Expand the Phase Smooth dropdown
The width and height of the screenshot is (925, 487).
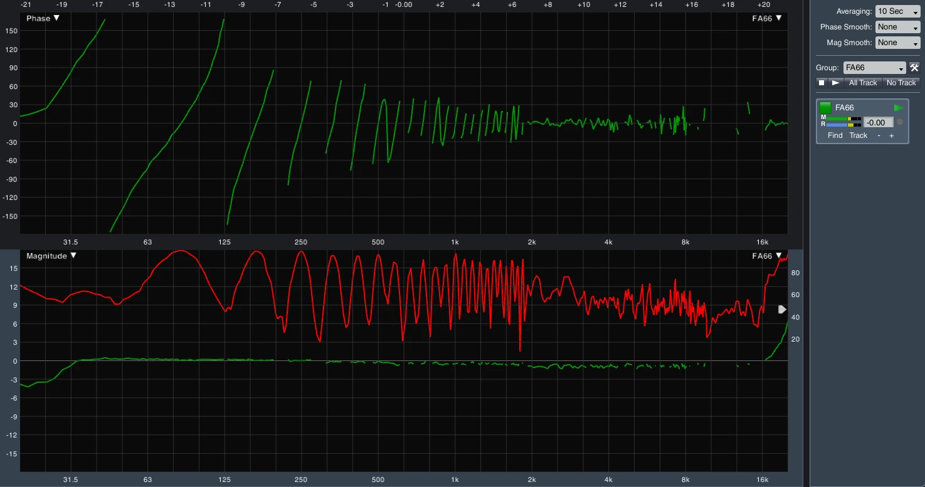(x=897, y=27)
